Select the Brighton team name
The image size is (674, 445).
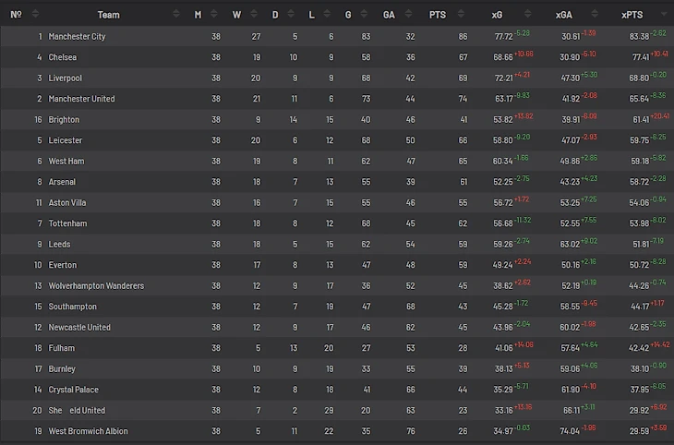point(64,120)
